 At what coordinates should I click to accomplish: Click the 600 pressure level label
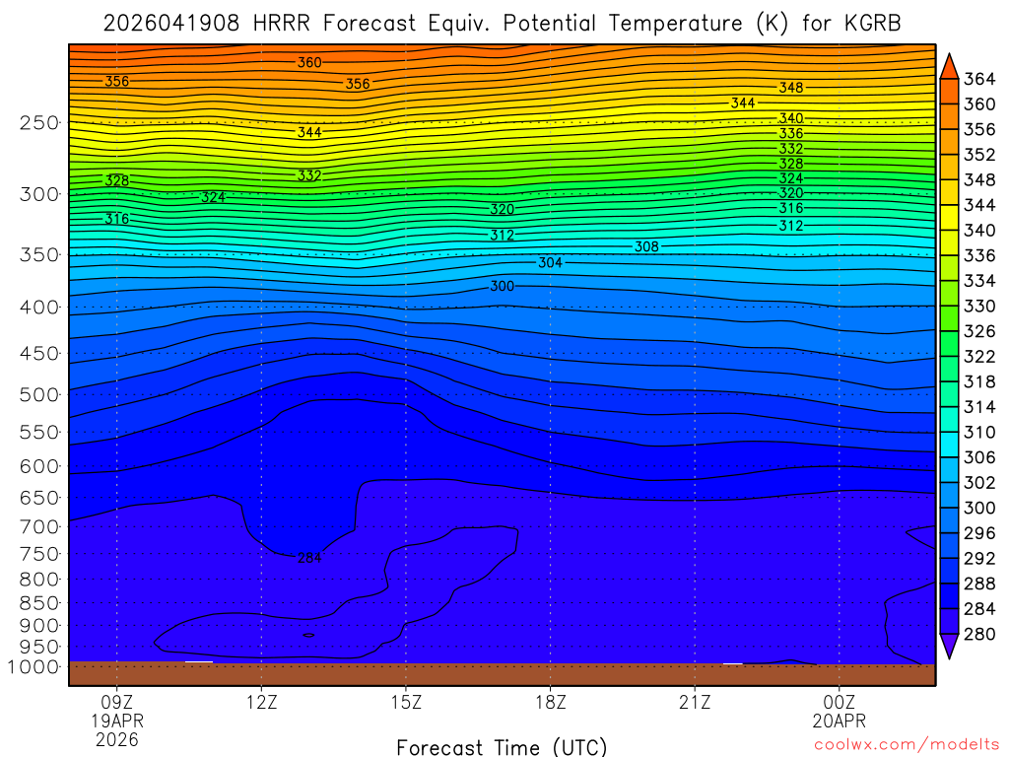click(39, 466)
